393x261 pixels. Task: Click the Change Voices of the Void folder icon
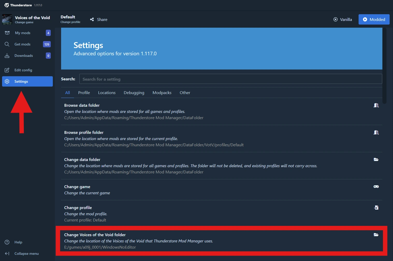pyautogui.click(x=376, y=235)
